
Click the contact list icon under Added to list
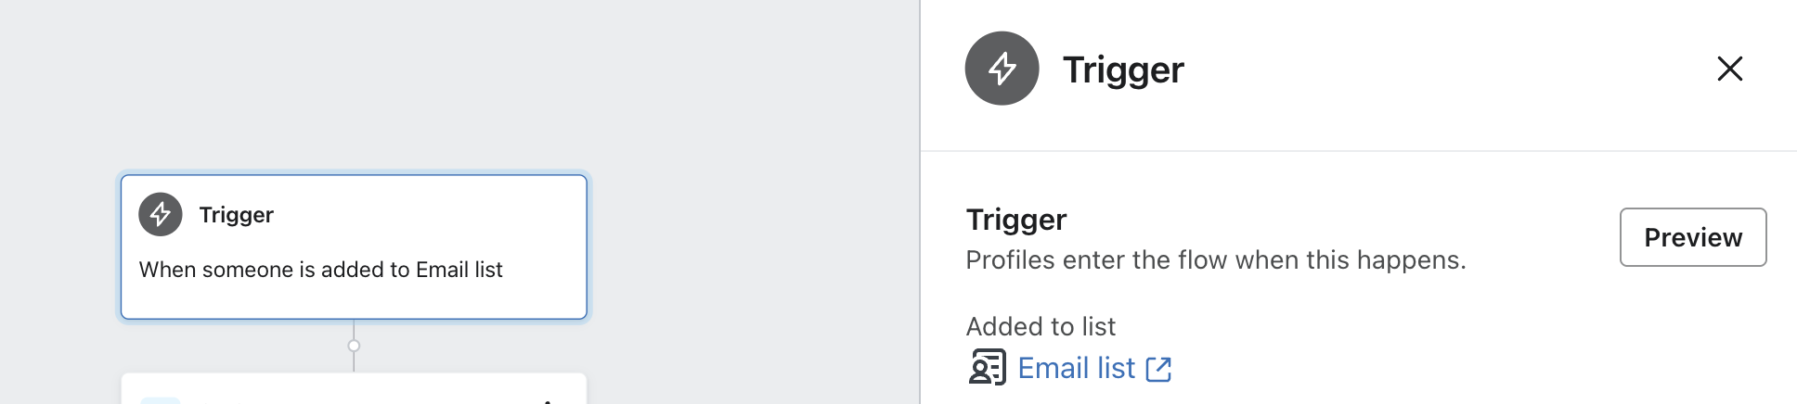pyautogui.click(x=987, y=368)
